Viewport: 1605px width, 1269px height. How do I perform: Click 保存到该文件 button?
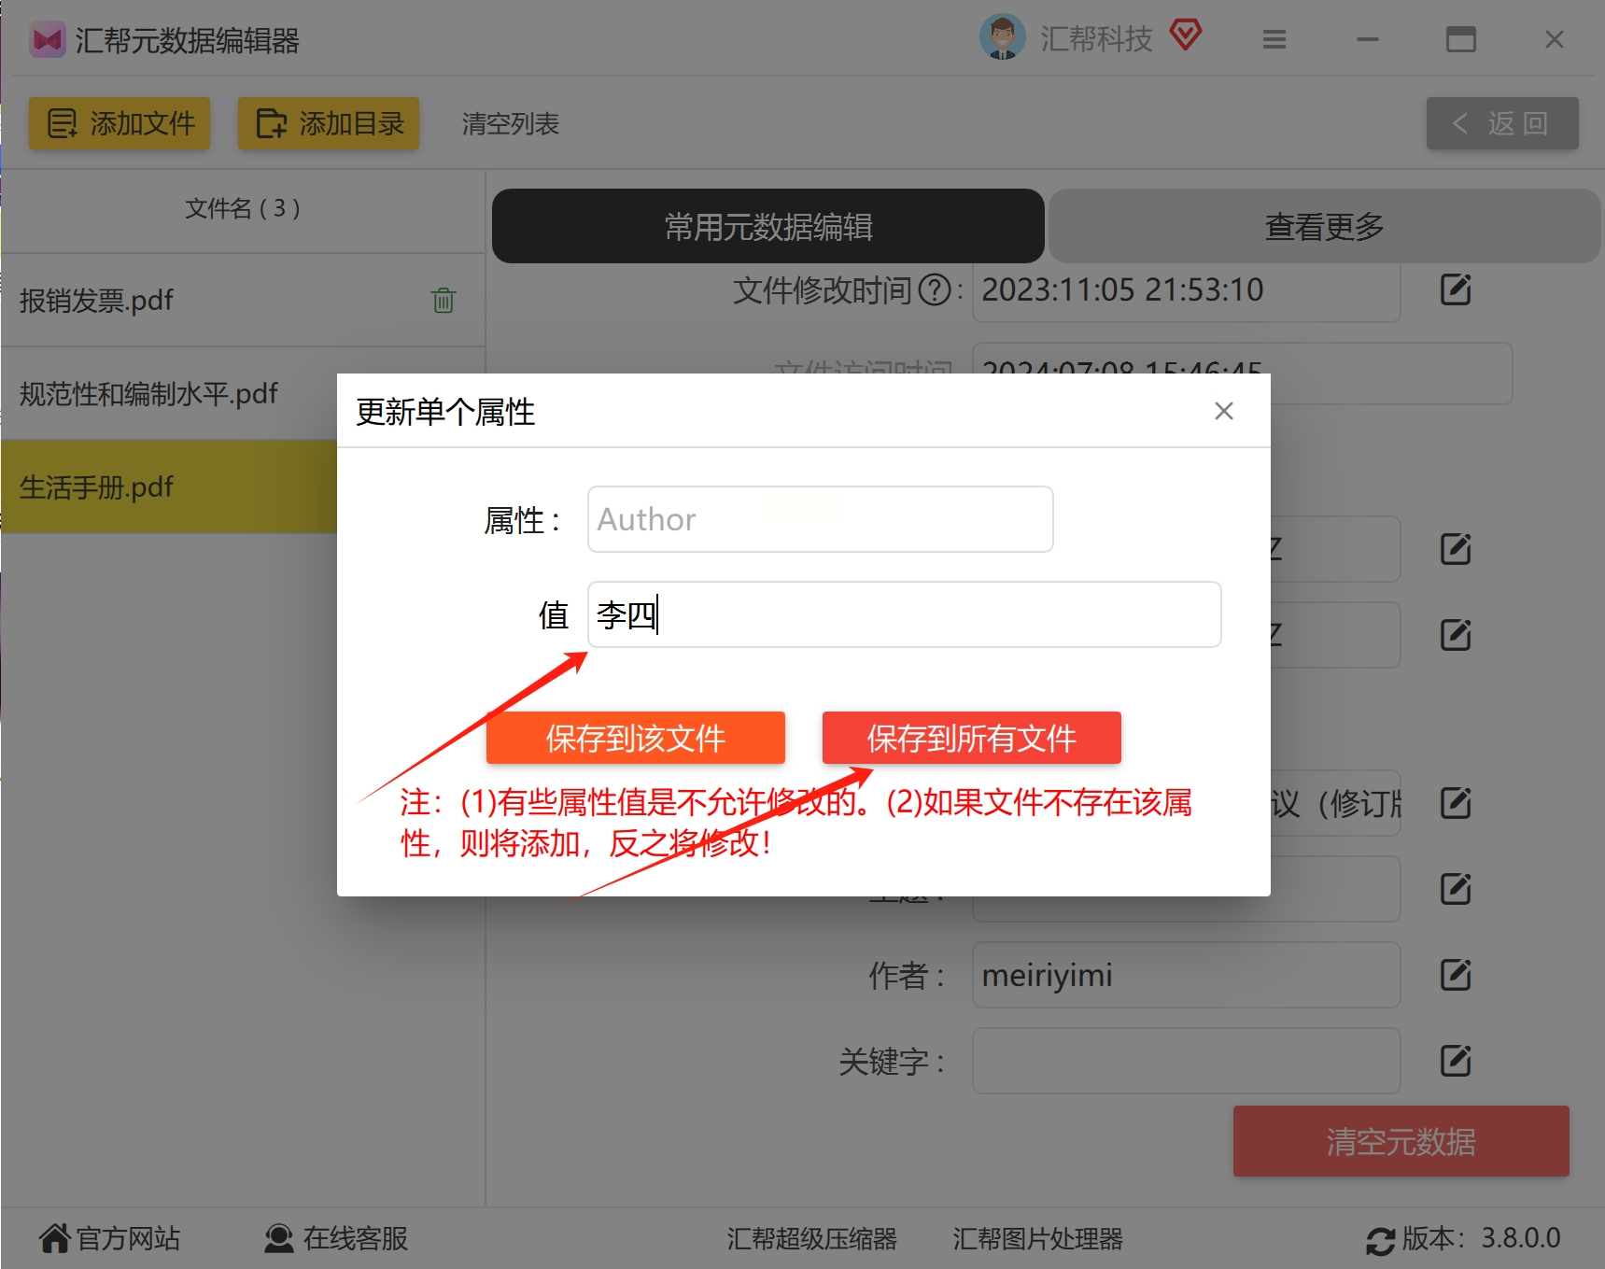(636, 738)
